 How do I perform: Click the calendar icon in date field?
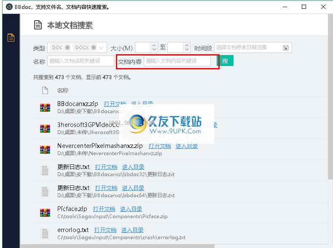pyautogui.click(x=286, y=48)
